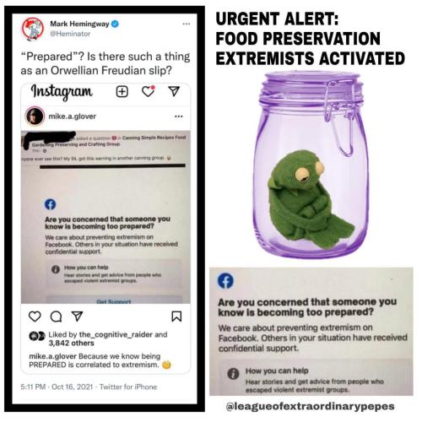Open the tweet's three-dot options menu
Image resolution: width=422 pixels, height=422 pixels.
tap(186, 24)
